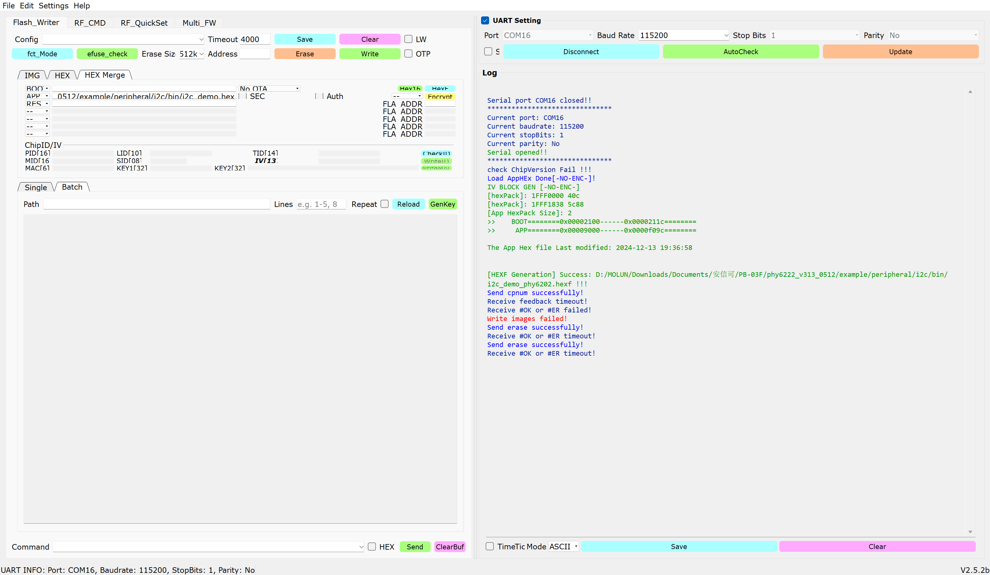Viewport: 990px width, 575px height.
Task: Click the efuse_check button
Action: (x=107, y=54)
